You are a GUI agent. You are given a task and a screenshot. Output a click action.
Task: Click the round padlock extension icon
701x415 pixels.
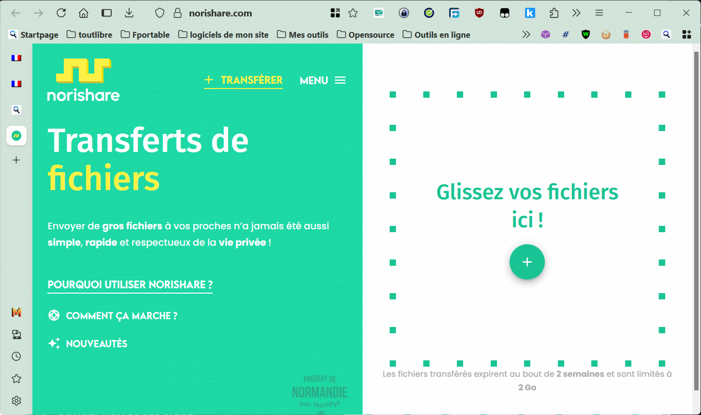tap(404, 13)
